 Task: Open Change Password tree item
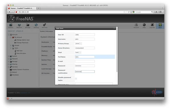point(21,43)
